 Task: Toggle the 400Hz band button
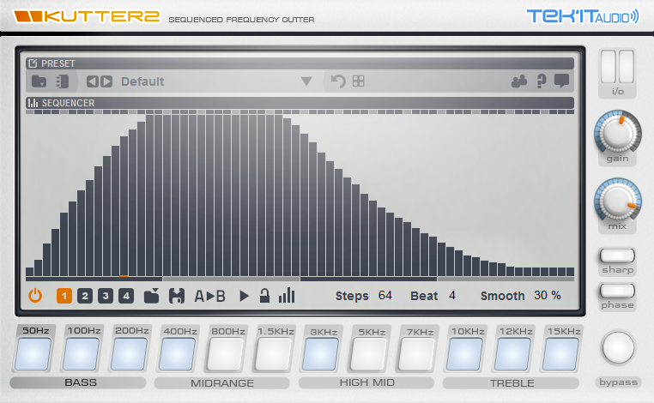tap(178, 353)
